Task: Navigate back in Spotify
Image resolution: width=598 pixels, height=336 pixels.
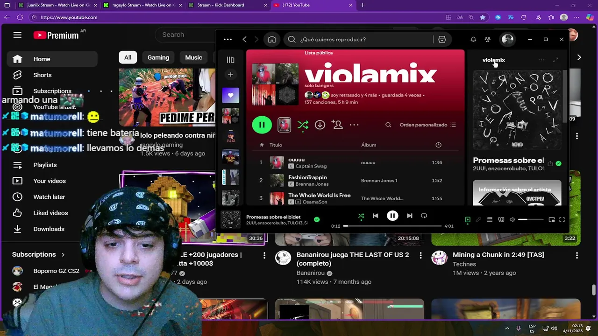Action: pos(244,39)
